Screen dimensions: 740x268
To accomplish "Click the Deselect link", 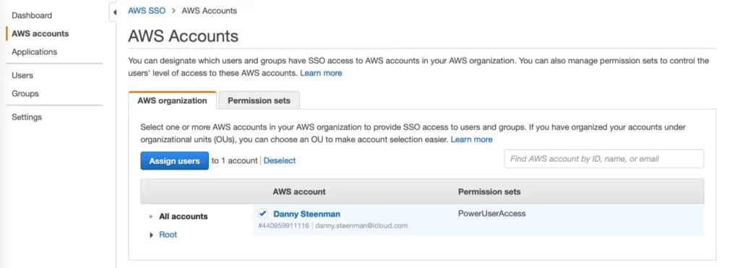I will tap(280, 161).
